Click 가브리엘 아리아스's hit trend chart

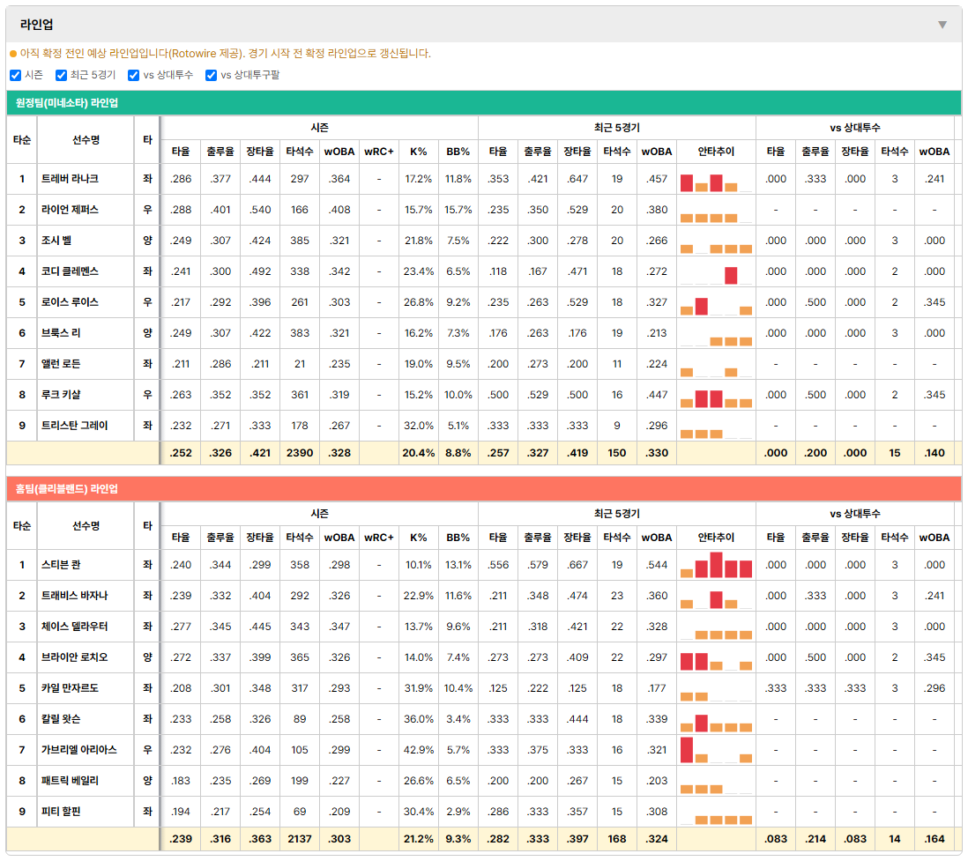716,751
